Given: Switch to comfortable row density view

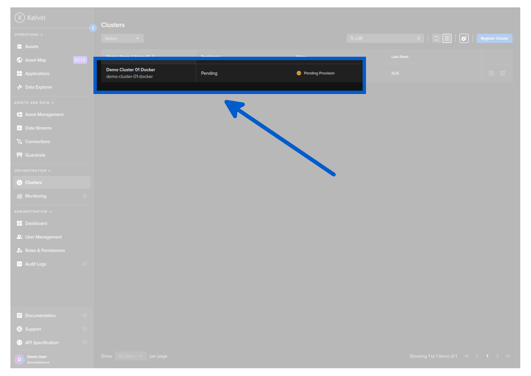Looking at the screenshot, I should [447, 39].
